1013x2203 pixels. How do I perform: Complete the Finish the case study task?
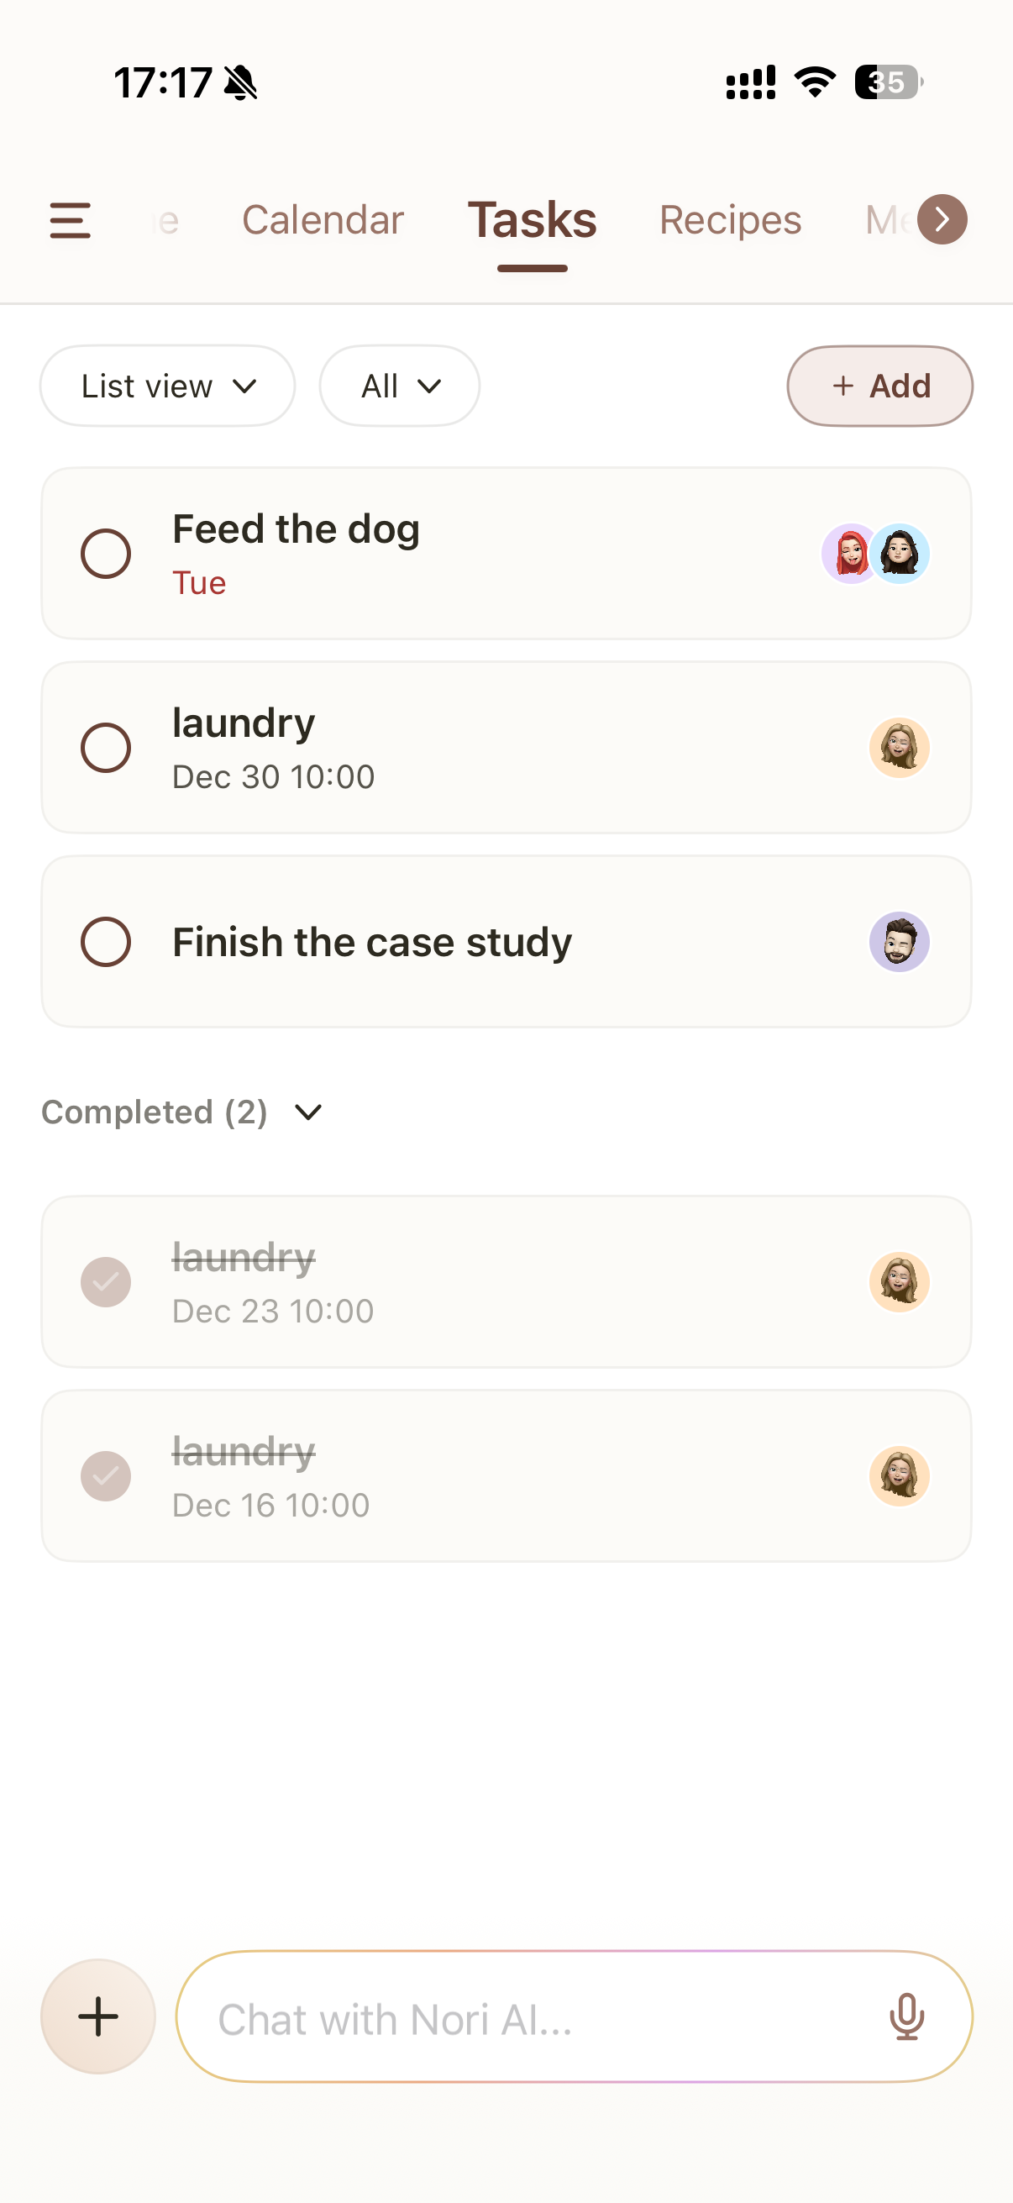pyautogui.click(x=106, y=942)
